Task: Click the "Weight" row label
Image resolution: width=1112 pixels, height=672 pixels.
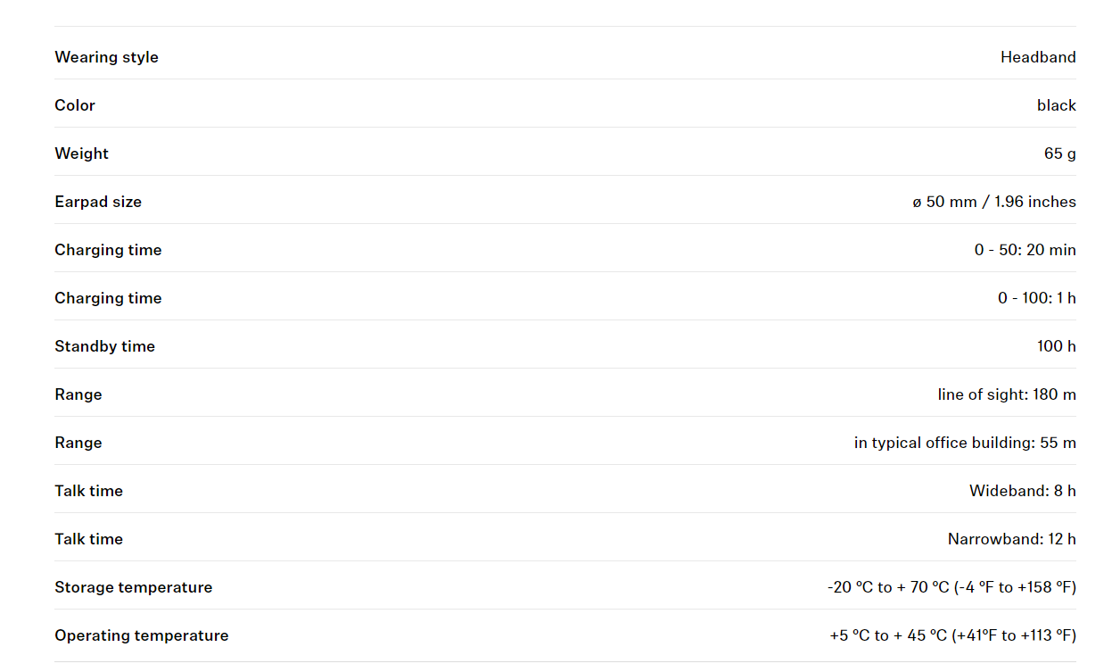Action: (x=81, y=153)
